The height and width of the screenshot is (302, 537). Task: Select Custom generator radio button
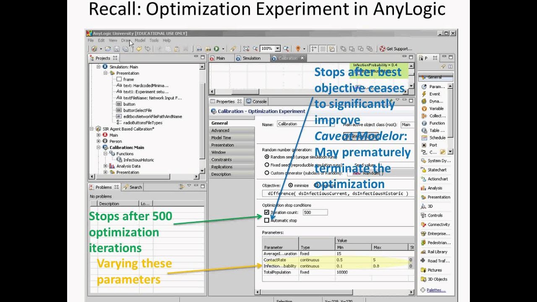[267, 172]
